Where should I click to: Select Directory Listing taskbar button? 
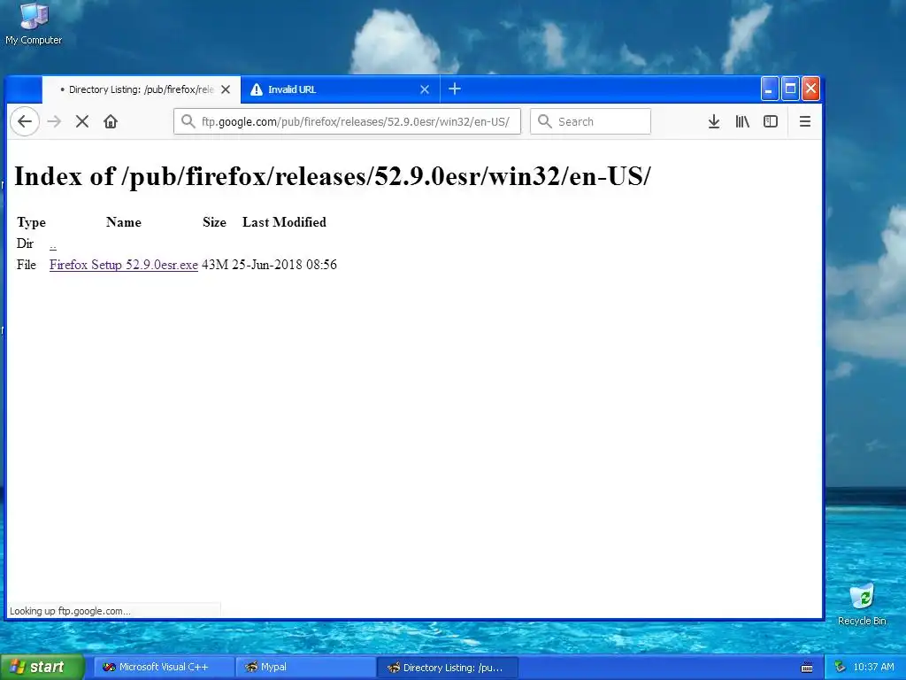(447, 668)
